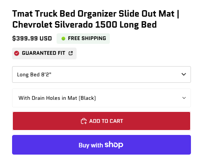Viewport: 200px width, 158px height.
Task: Select the 'Long Bed 8'2"' text in bed selector
Action: tap(34, 74)
